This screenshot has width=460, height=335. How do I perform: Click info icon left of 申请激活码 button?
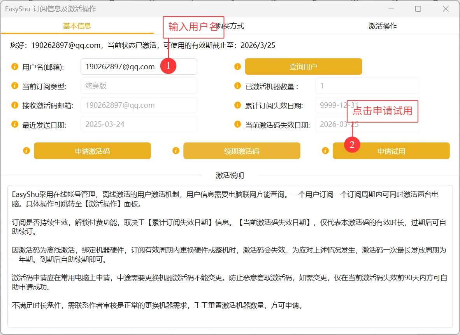26,151
